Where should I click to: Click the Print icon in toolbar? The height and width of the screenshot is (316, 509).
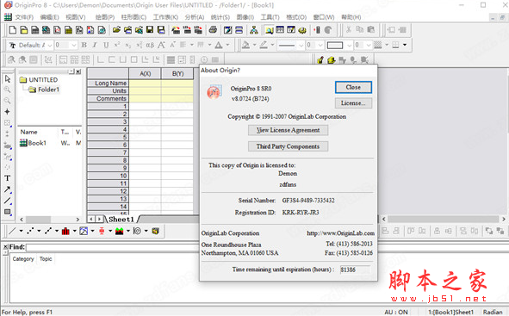coord(213,30)
